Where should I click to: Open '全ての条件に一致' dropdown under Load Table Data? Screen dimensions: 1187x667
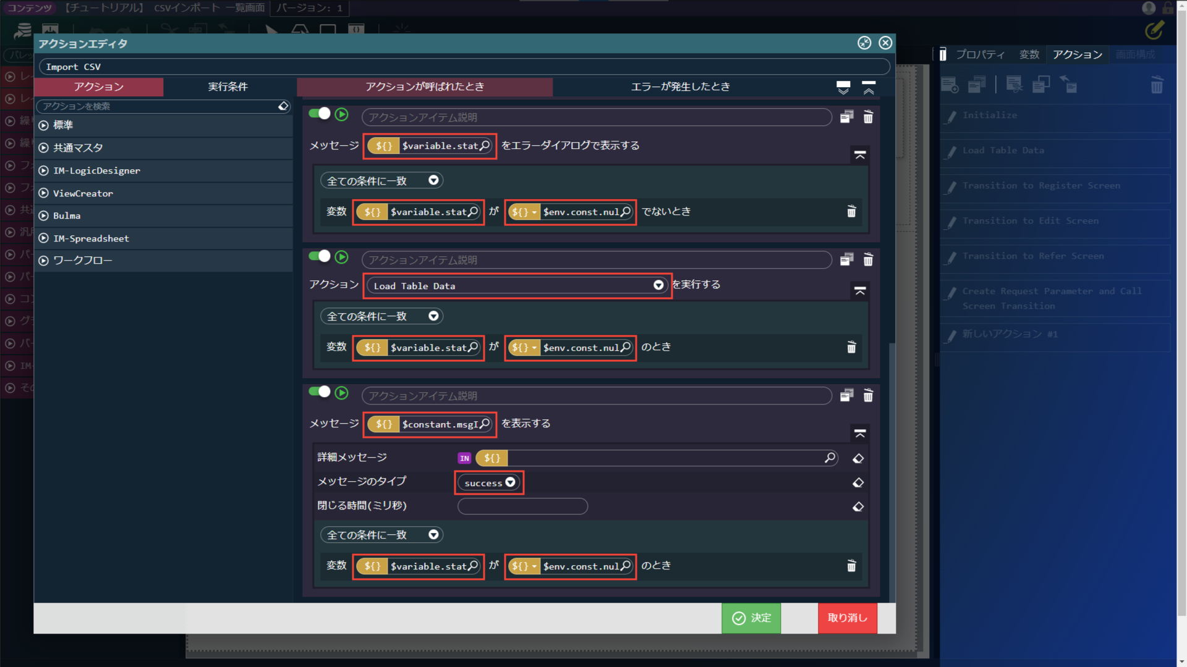tap(381, 316)
